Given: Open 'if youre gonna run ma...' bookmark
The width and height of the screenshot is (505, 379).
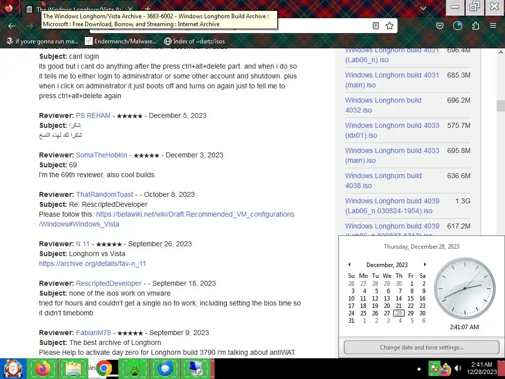Looking at the screenshot, I should click(x=42, y=41).
